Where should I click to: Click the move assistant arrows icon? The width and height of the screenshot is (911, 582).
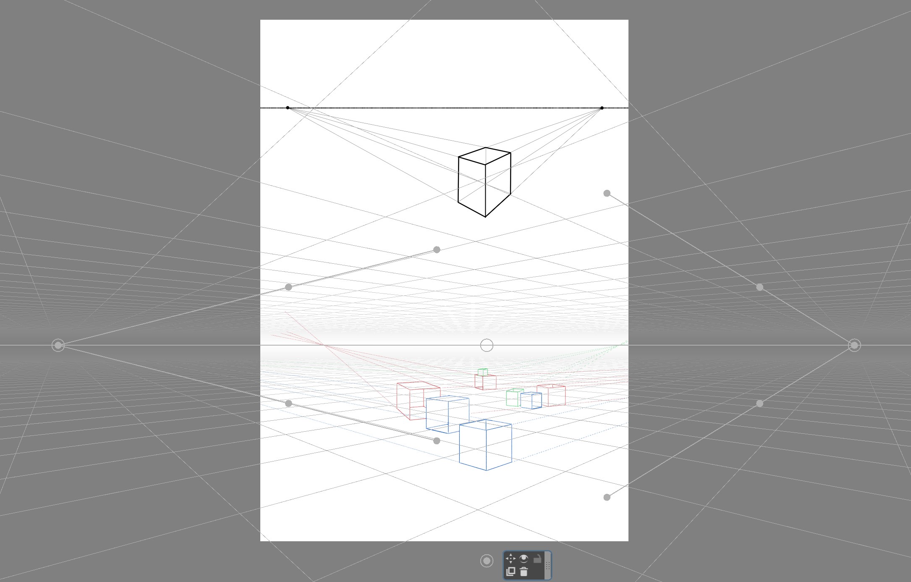[x=510, y=558]
